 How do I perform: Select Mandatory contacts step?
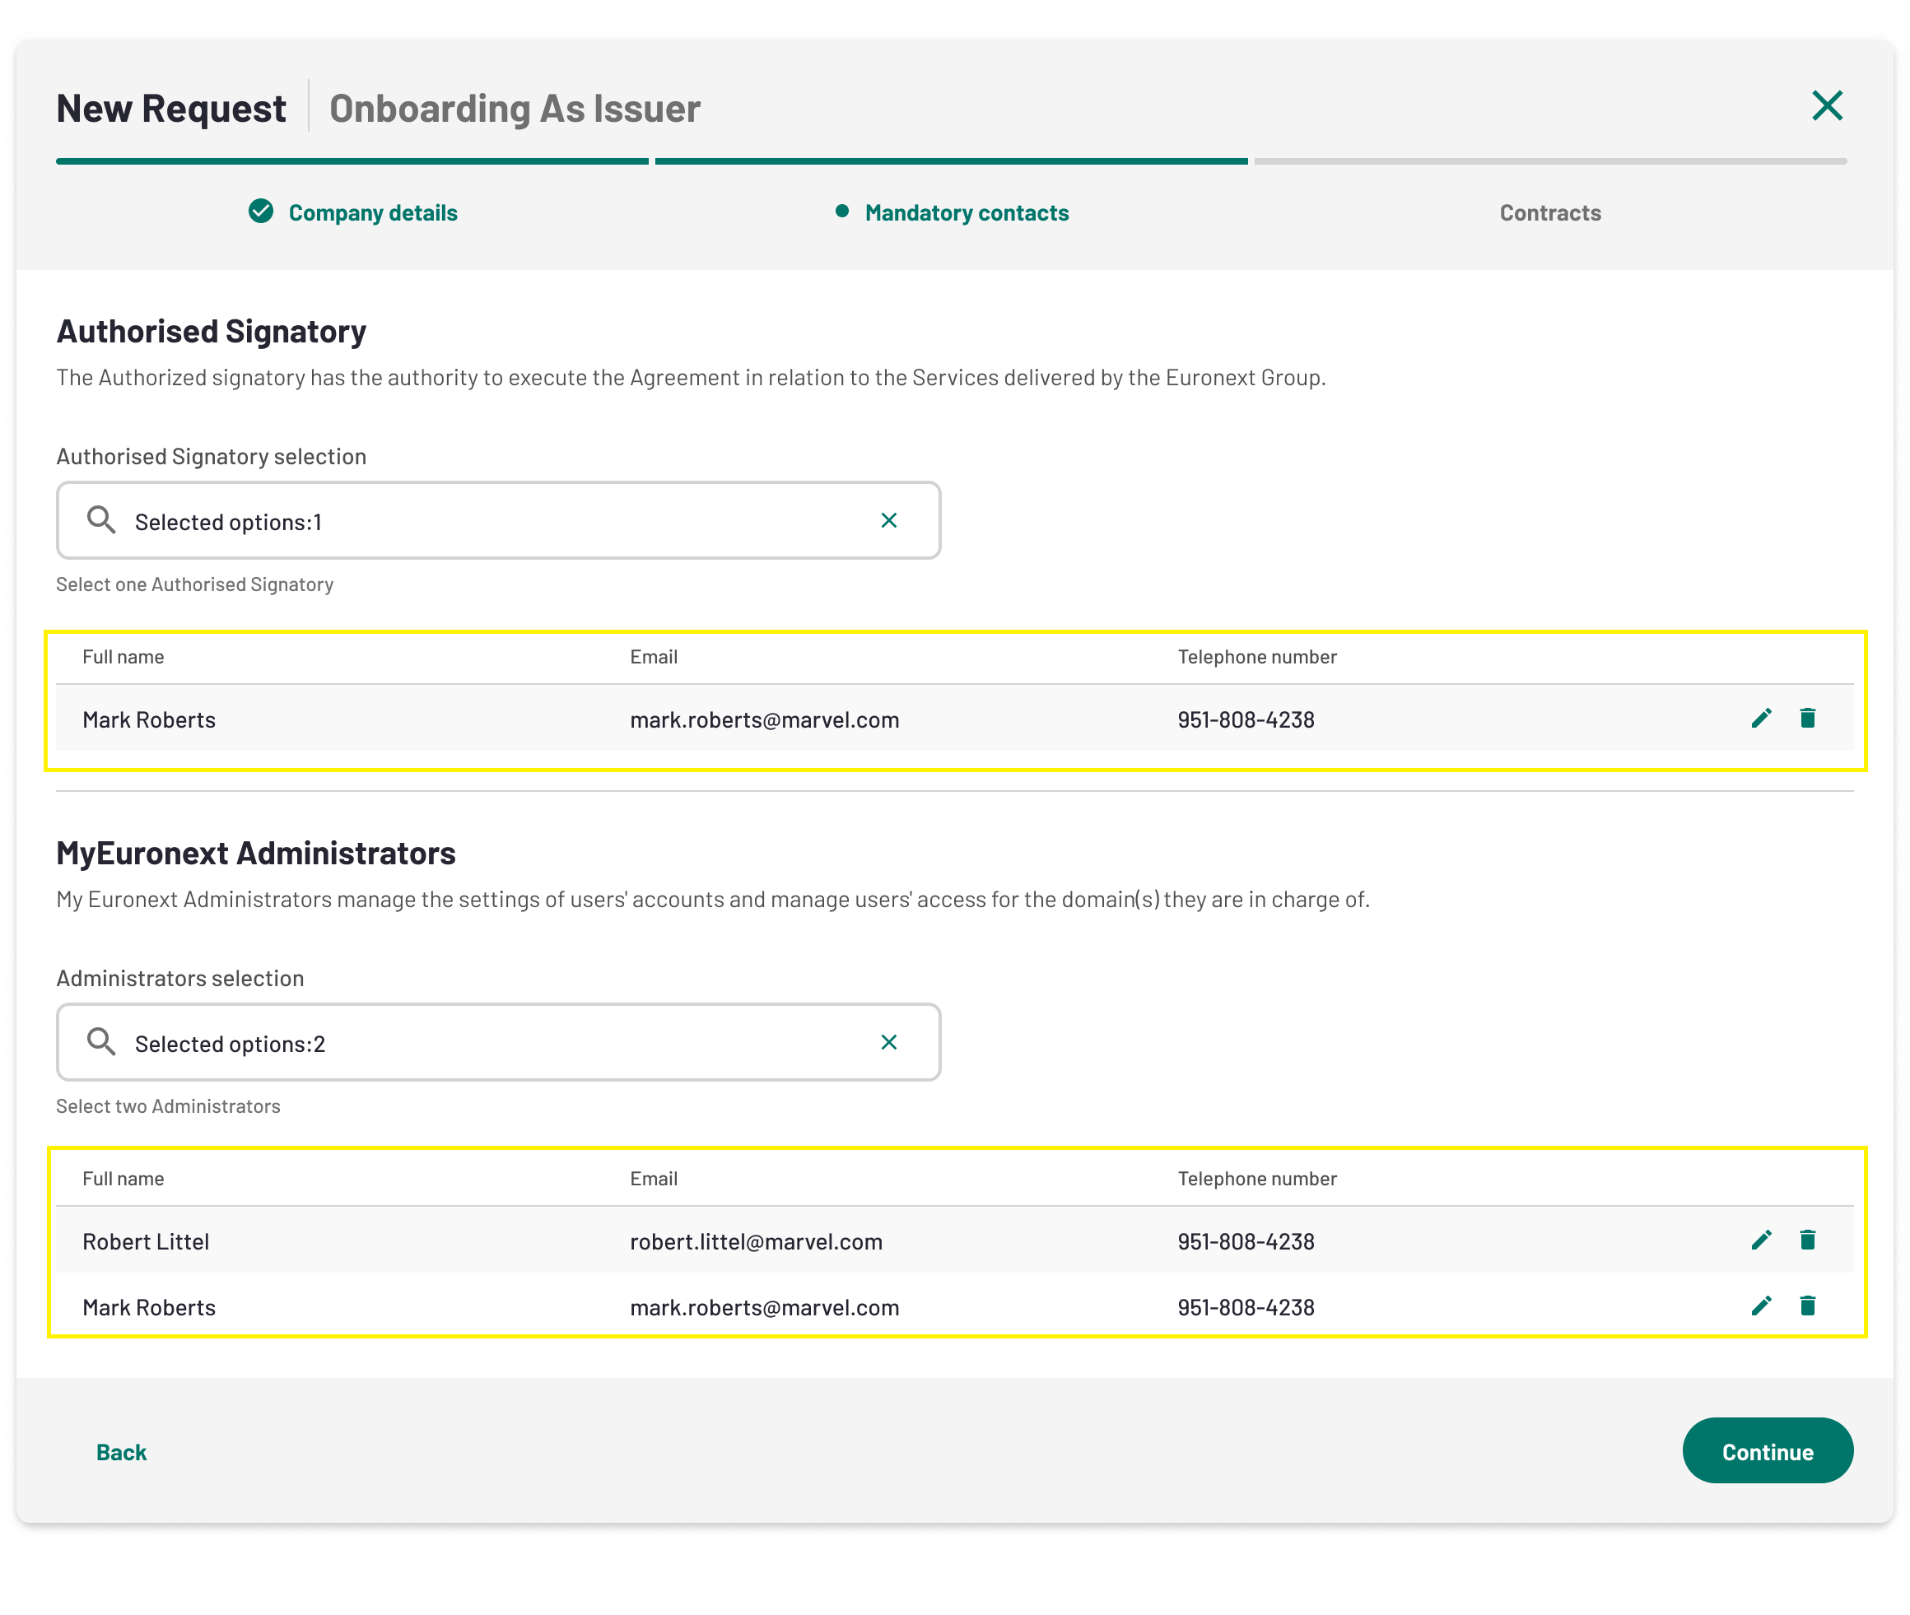(x=966, y=213)
